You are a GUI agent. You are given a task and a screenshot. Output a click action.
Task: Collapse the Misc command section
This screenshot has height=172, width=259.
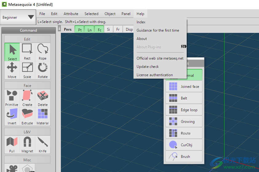27,160
